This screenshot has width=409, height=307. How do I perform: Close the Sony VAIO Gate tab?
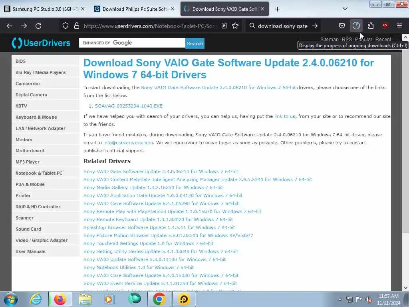coord(262,9)
